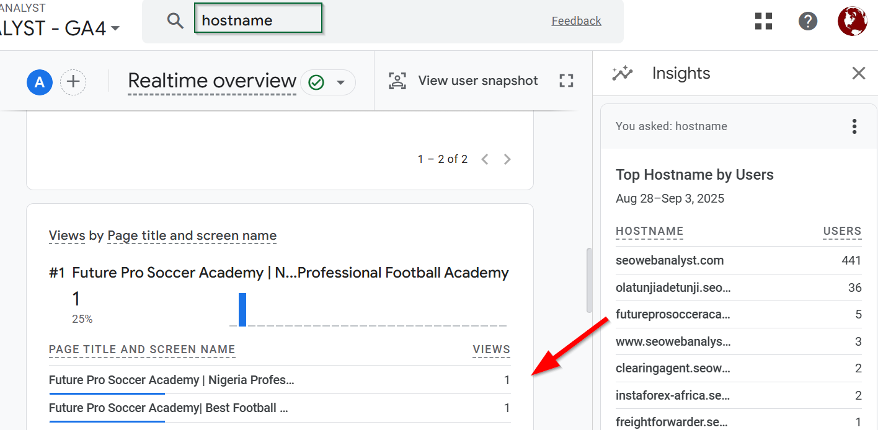
Task: Select the seowebanalyst.com hostname row
Action: [738, 260]
